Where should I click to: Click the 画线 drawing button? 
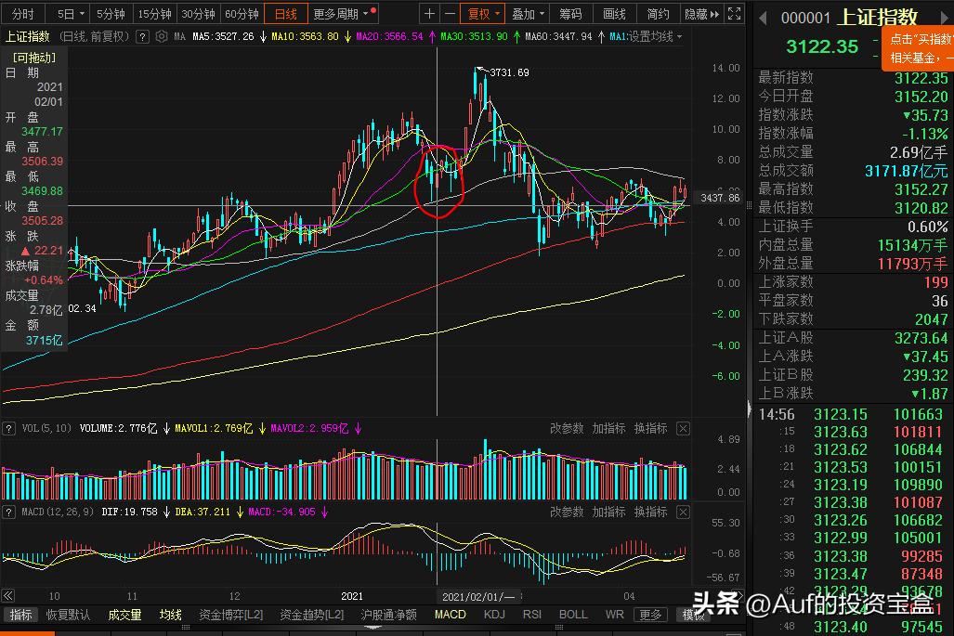click(614, 13)
